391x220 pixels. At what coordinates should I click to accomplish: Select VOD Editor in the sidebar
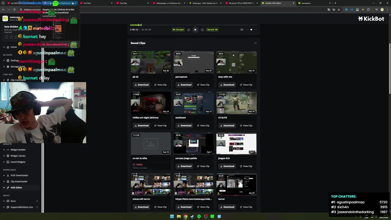click(20, 188)
